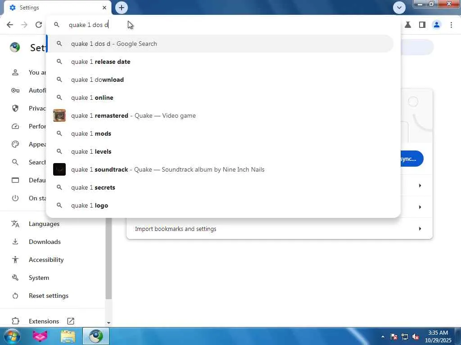
Task: Click the forward navigation arrow
Action: click(24, 25)
